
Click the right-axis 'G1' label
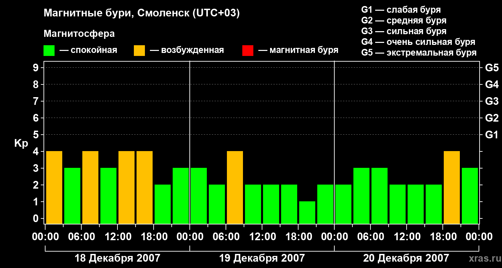(x=492, y=135)
